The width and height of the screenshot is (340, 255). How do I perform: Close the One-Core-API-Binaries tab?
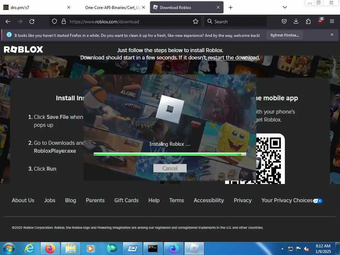[143, 8]
